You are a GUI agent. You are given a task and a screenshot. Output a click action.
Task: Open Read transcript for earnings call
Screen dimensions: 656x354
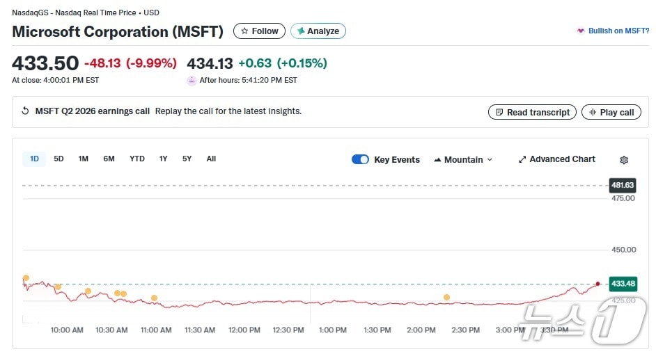tap(532, 112)
